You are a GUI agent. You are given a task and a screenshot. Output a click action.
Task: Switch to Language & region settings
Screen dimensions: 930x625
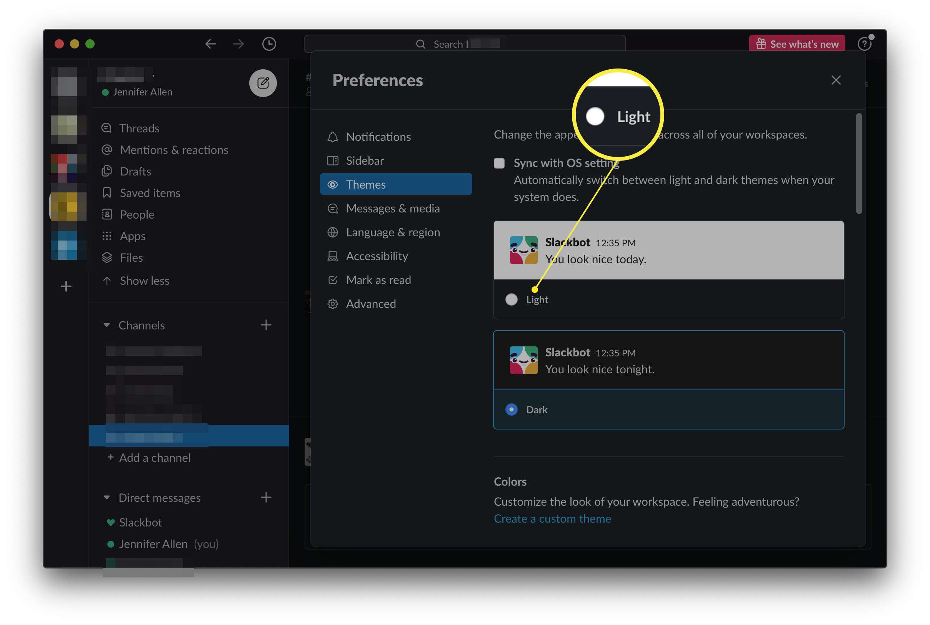click(x=393, y=232)
